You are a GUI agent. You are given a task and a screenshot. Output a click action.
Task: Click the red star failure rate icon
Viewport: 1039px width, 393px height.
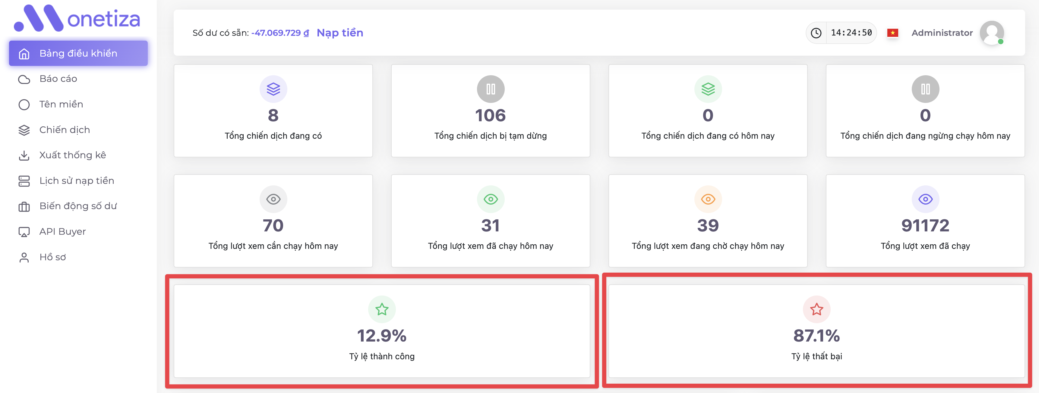(816, 309)
